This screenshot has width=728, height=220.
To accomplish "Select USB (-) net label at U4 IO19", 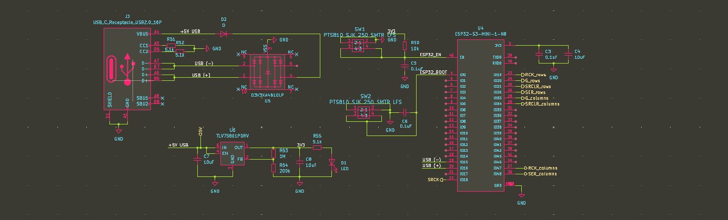I will pos(431,160).
